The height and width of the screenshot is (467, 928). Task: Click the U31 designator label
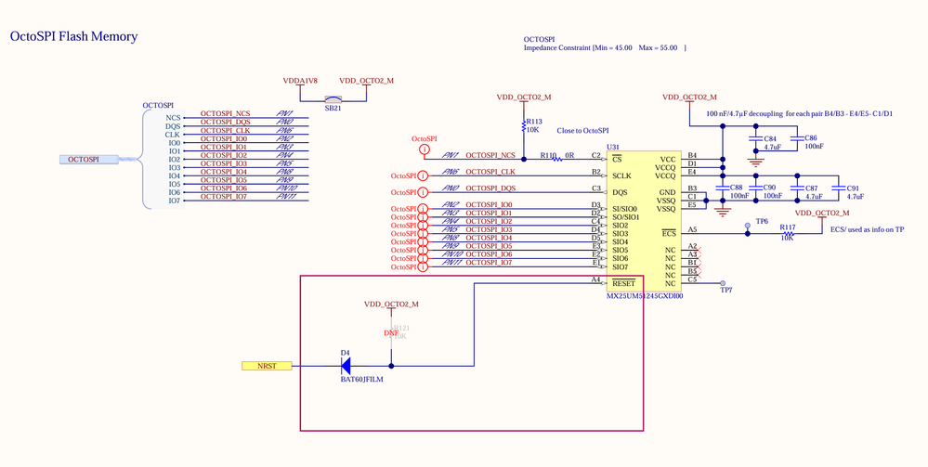click(x=613, y=147)
